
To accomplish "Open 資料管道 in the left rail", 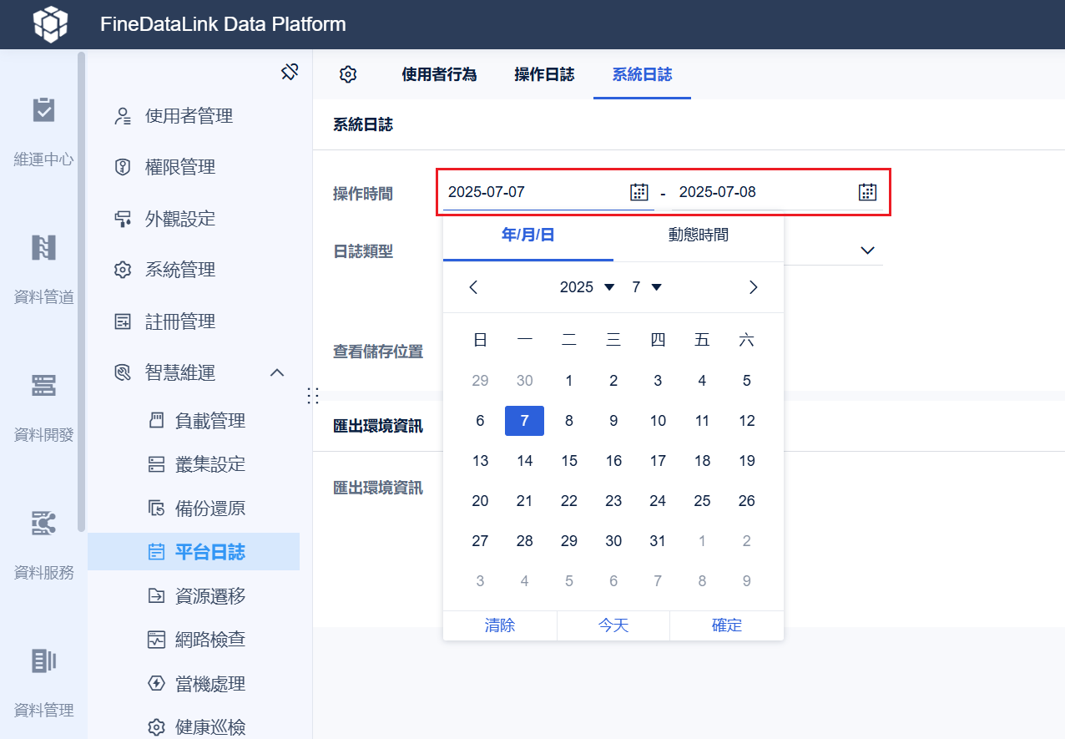I will [x=43, y=269].
